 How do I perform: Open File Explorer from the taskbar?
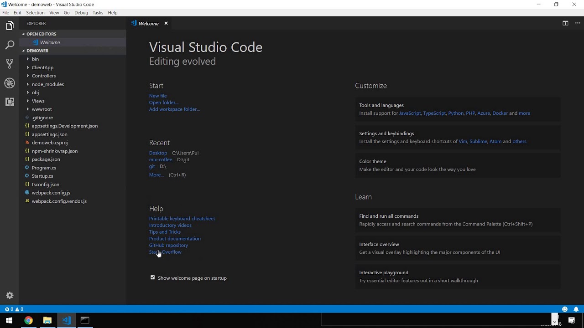click(47, 320)
